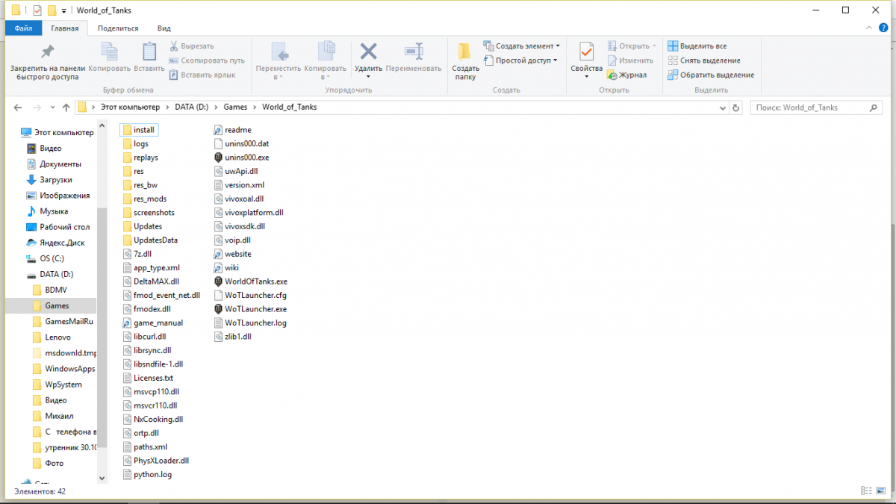896x504 pixels.
Task: Switch to the View (Вид) ribbon tab
Action: pyautogui.click(x=164, y=28)
